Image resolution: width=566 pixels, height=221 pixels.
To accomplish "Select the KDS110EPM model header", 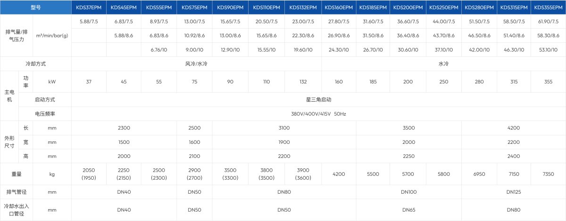I will point(265,8).
